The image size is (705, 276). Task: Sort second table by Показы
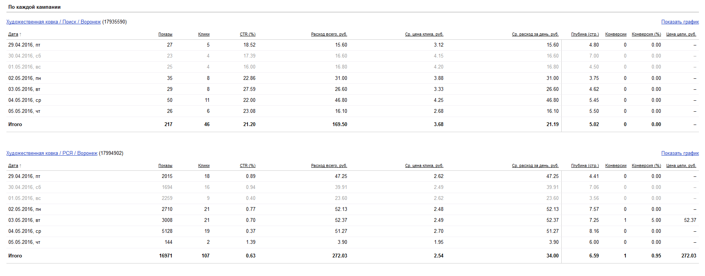click(x=165, y=166)
